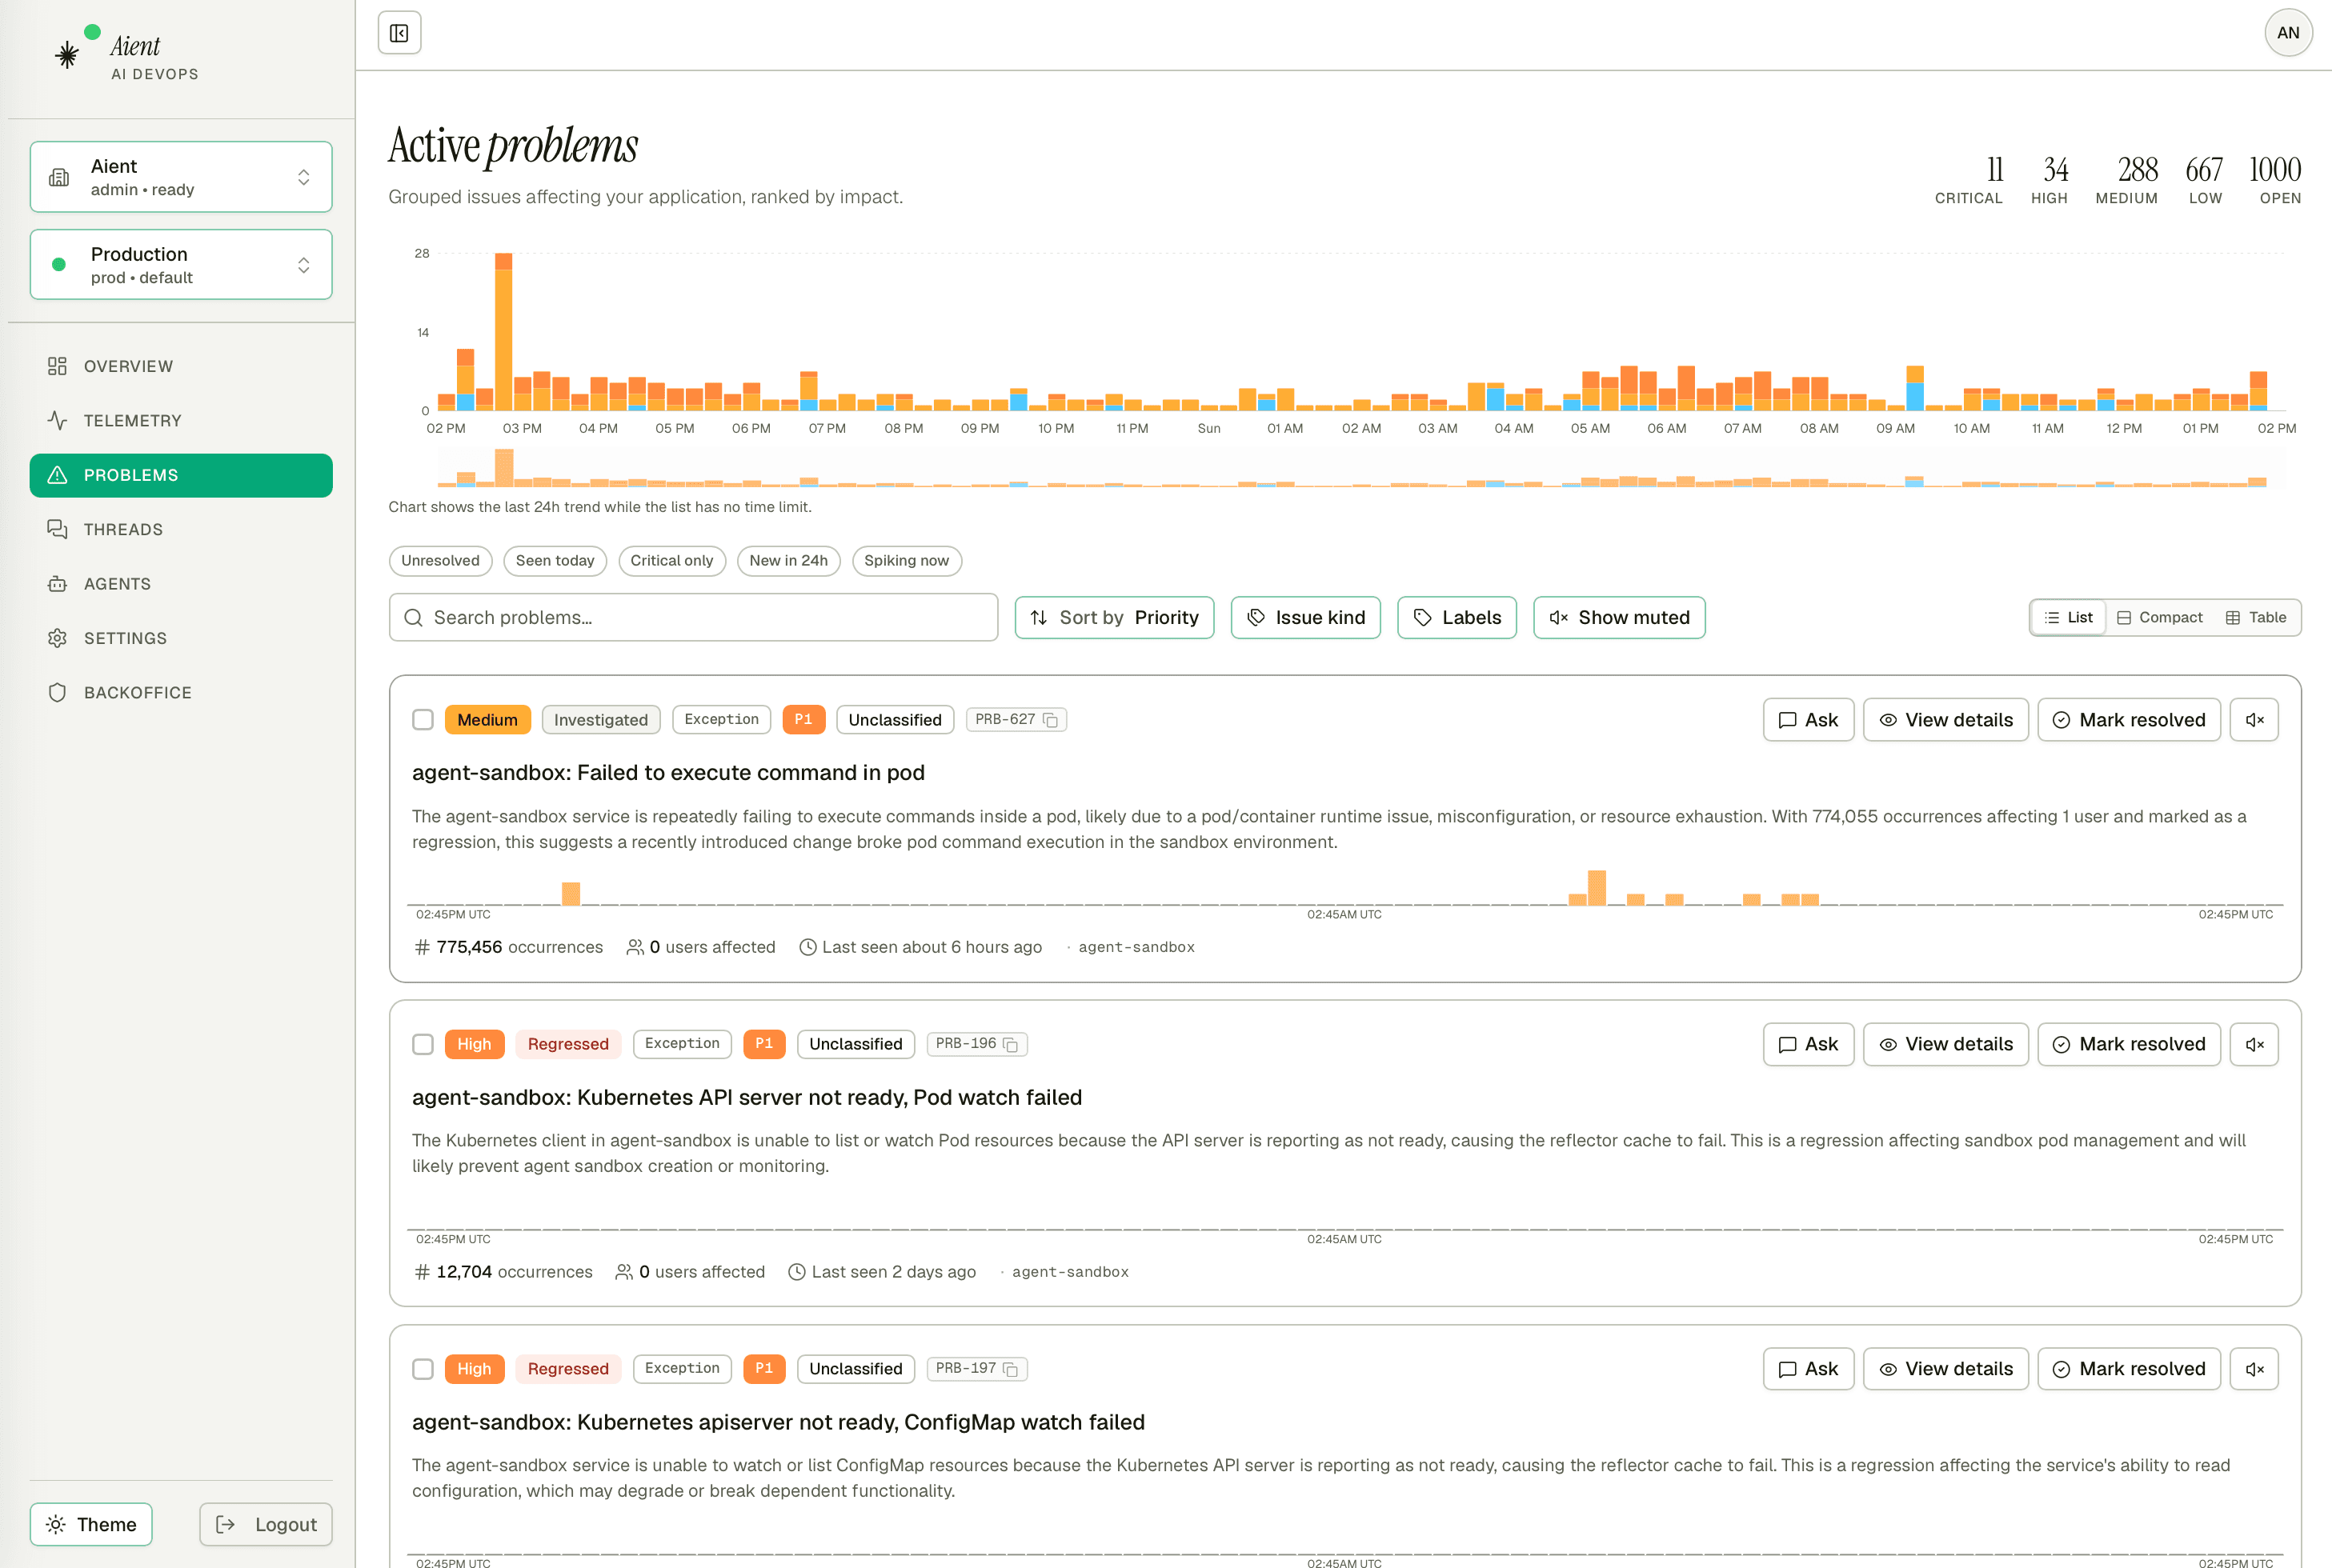This screenshot has height=1568, width=2332.
Task: Collapse the sidebar panel icon
Action: [399, 33]
